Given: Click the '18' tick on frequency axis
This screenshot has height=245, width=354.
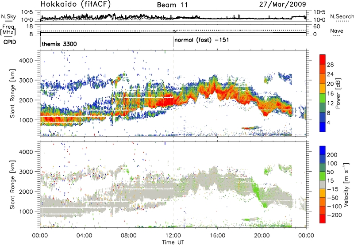Looking at the screenshot, I should [x=30, y=27].
